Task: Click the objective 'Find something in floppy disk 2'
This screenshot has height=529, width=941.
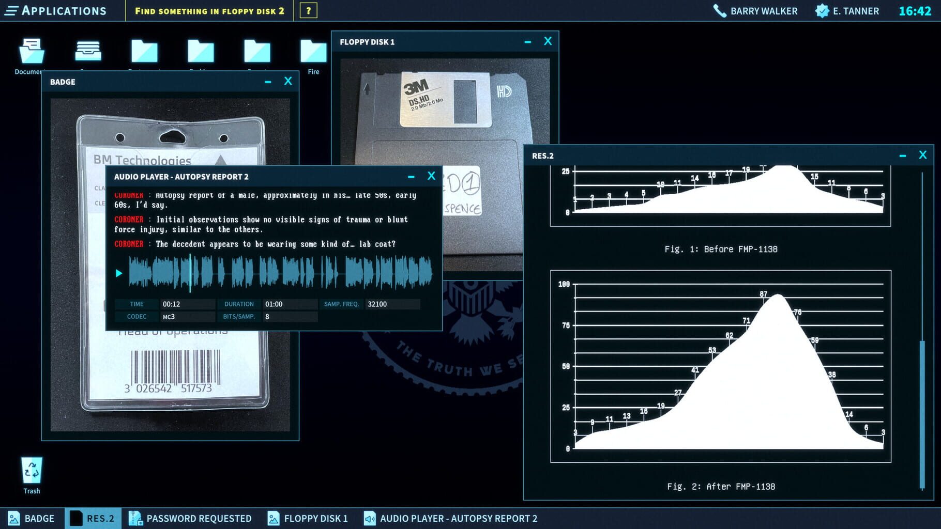Action: (209, 10)
